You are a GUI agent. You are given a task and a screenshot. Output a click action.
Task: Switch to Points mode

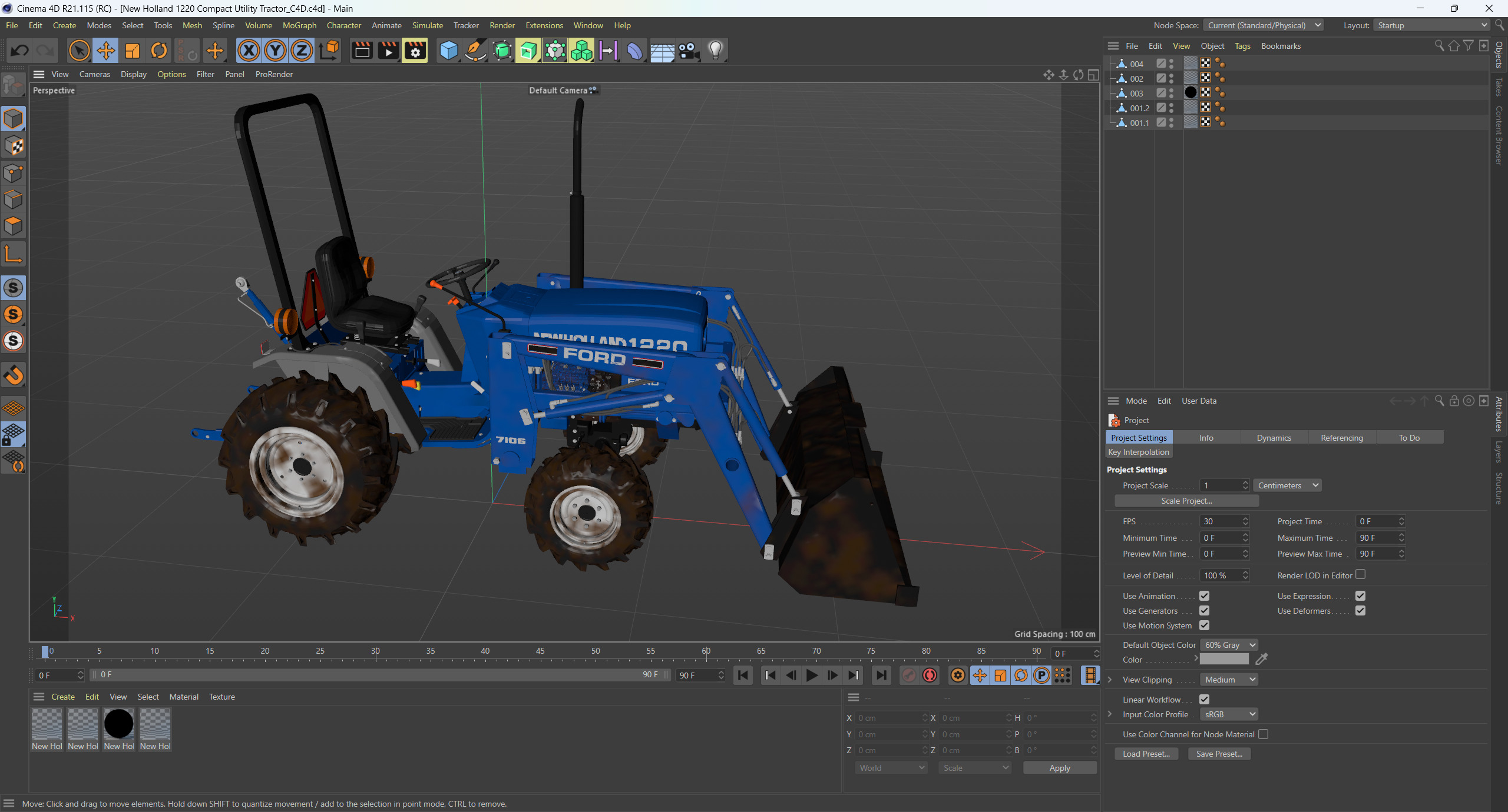14,173
